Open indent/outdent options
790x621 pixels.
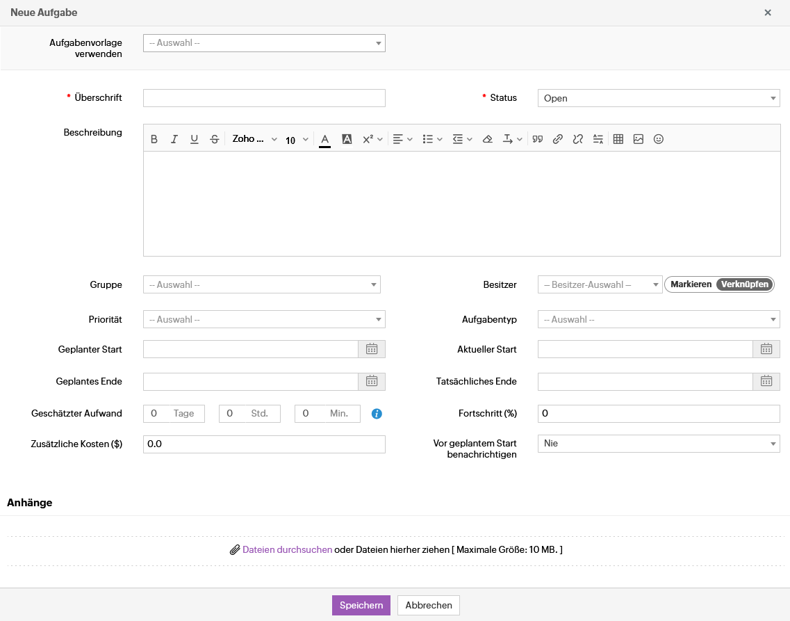click(462, 139)
